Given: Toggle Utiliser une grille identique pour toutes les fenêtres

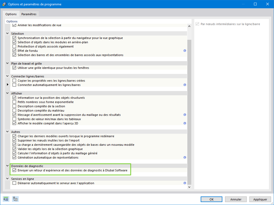Looking at the screenshot, I should point(14,68).
